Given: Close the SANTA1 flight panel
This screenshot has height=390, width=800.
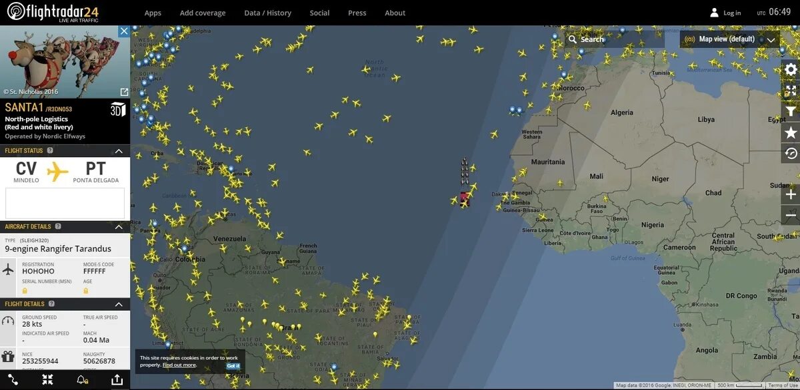Looking at the screenshot, I should (x=124, y=31).
